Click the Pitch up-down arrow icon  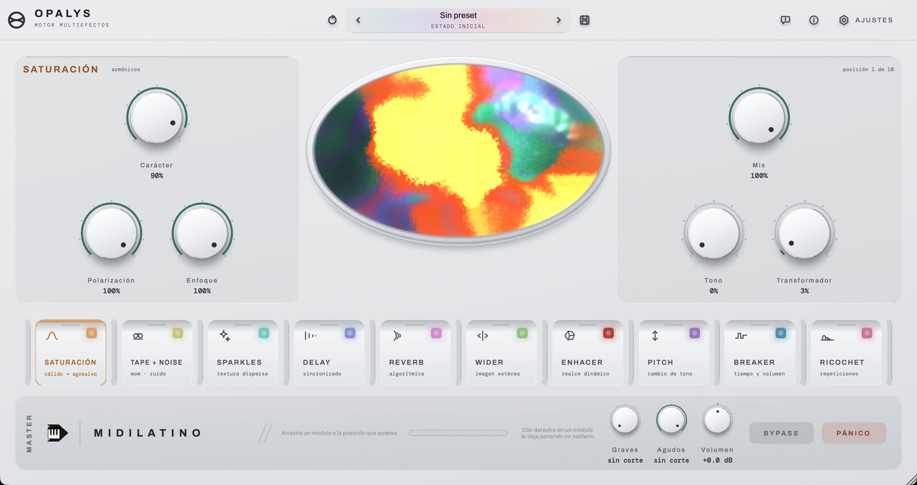coord(655,336)
